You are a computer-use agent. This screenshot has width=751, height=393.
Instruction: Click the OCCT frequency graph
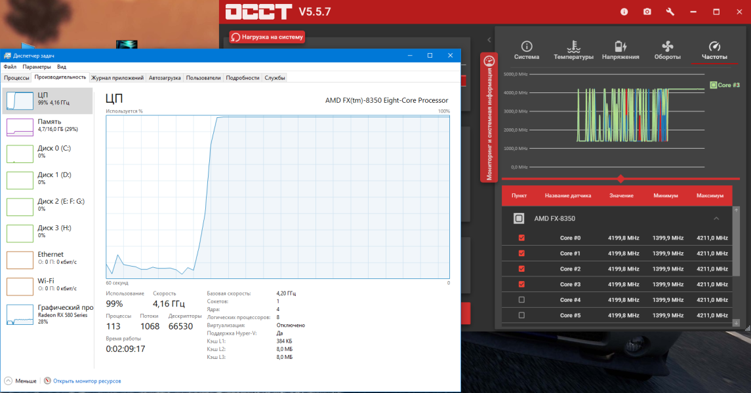(x=617, y=121)
